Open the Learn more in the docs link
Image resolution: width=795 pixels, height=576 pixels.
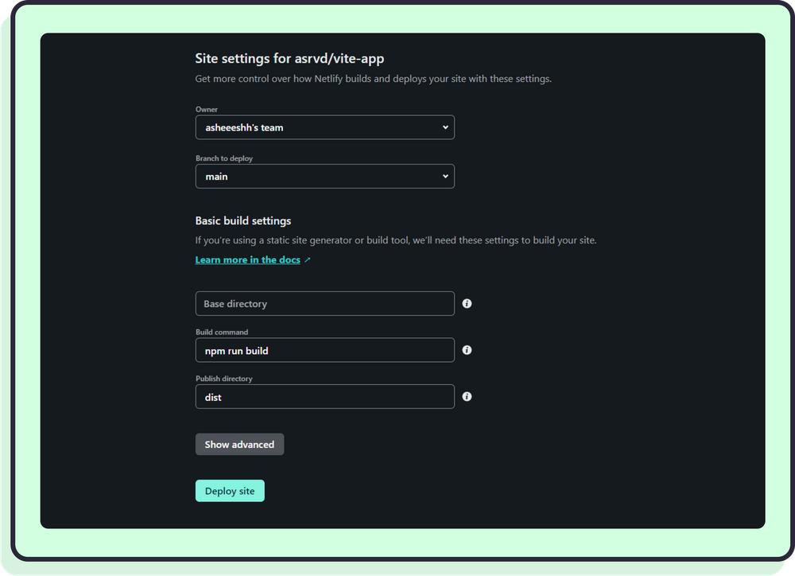(x=247, y=260)
